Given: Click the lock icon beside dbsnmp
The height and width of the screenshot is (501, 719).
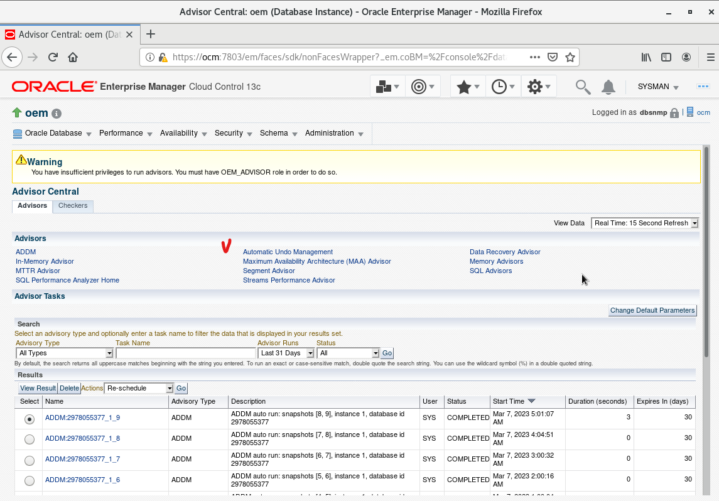Looking at the screenshot, I should [674, 113].
